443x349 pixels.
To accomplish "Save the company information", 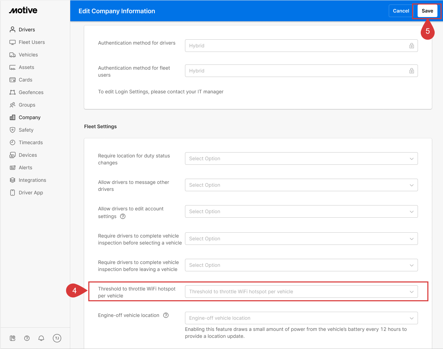I will pos(427,11).
